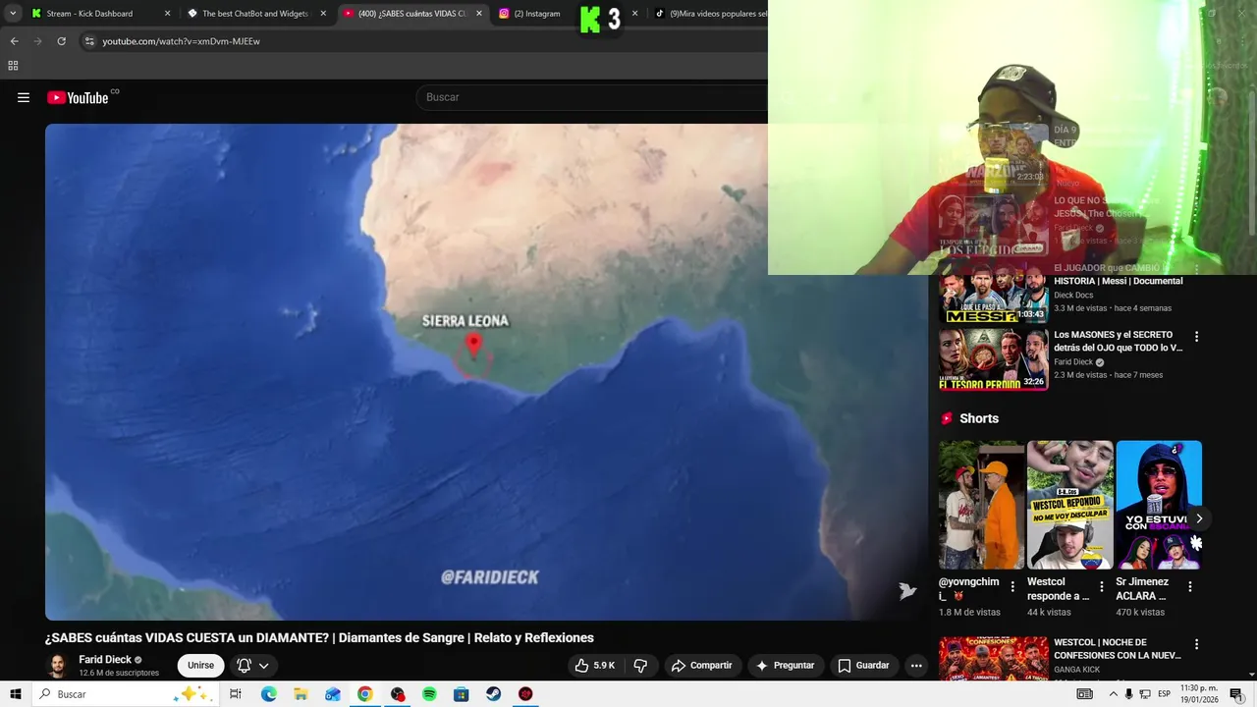Open options for WESTCOL NOCHE DE CONFESIONES video

coord(1196,645)
